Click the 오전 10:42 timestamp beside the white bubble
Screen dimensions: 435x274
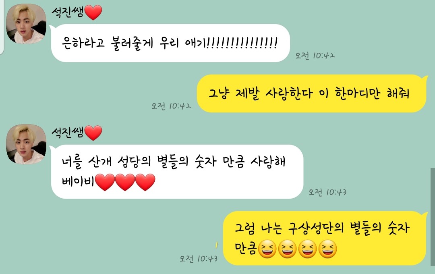coord(315,56)
